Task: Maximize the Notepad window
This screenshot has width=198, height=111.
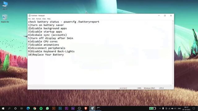Action: 165,15
